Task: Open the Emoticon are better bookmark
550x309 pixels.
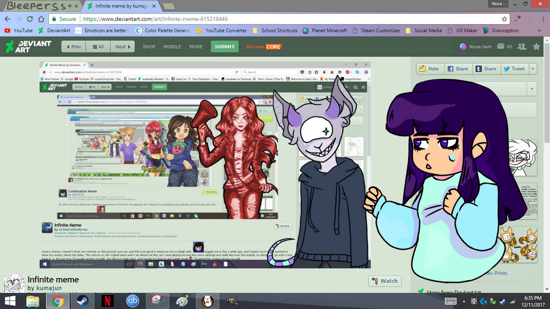Action: click(x=102, y=31)
